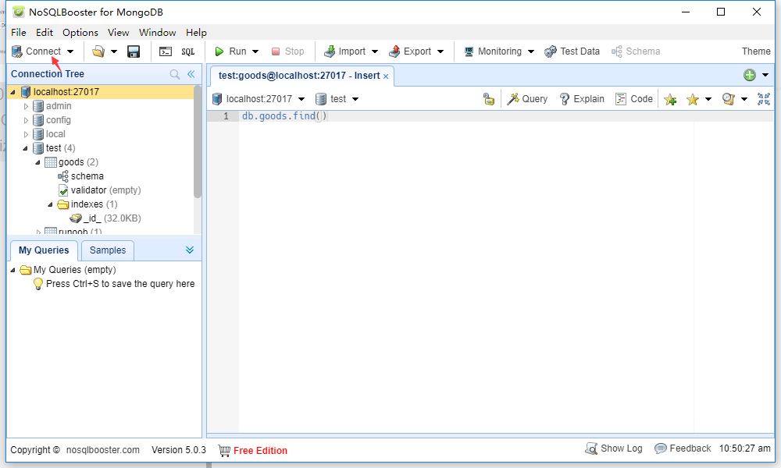
Task: Collapse the Connection Tree panel with double chevron
Action: click(x=193, y=74)
